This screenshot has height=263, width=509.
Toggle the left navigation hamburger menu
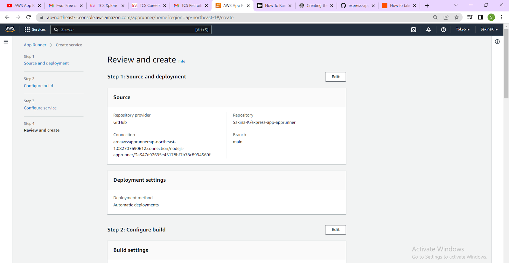pos(6,42)
